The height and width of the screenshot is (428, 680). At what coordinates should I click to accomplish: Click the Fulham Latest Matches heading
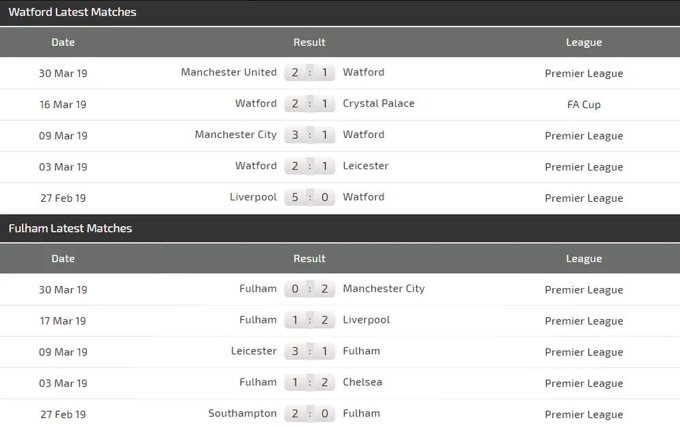(x=70, y=228)
